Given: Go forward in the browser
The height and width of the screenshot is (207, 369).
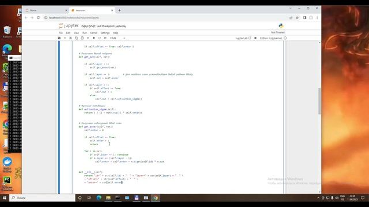Looking at the screenshot, I should point(32,18).
